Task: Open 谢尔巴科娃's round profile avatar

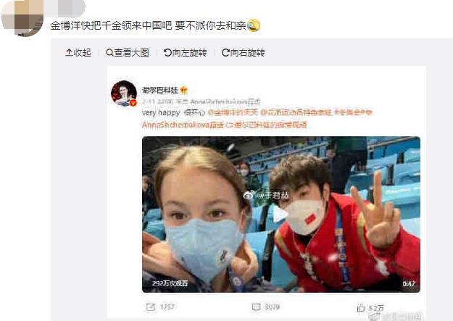Action: click(x=124, y=93)
